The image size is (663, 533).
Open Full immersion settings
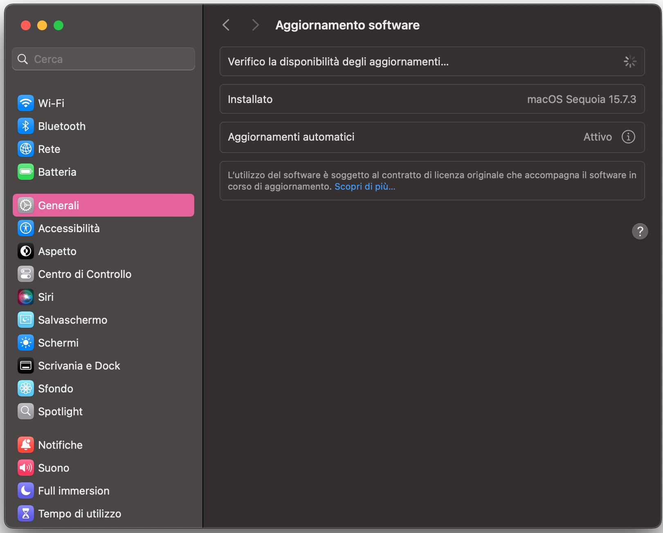(x=74, y=490)
